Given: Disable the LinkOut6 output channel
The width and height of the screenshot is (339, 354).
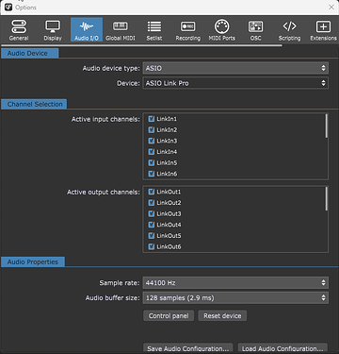Looking at the screenshot, I should click(152, 246).
